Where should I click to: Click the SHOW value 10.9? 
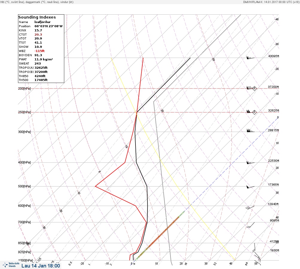[38, 47]
